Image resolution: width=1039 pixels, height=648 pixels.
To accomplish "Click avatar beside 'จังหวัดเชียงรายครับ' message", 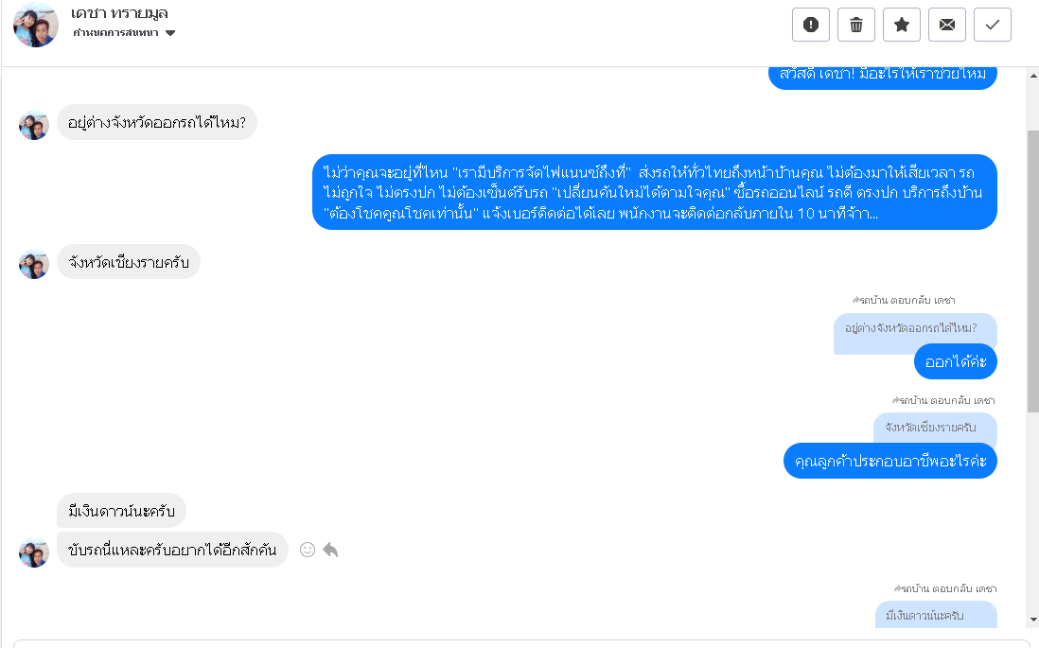I will tap(34, 264).
